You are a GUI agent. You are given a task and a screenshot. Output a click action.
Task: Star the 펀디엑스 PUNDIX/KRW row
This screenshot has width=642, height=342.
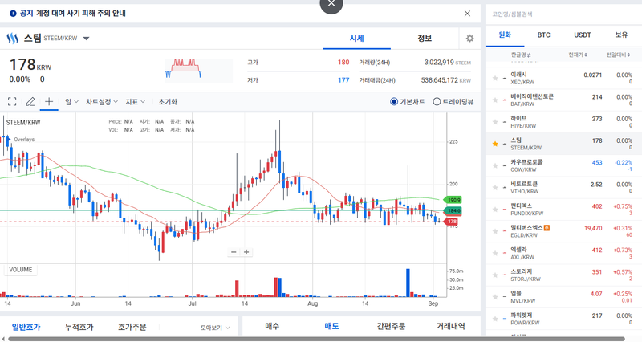click(x=495, y=210)
